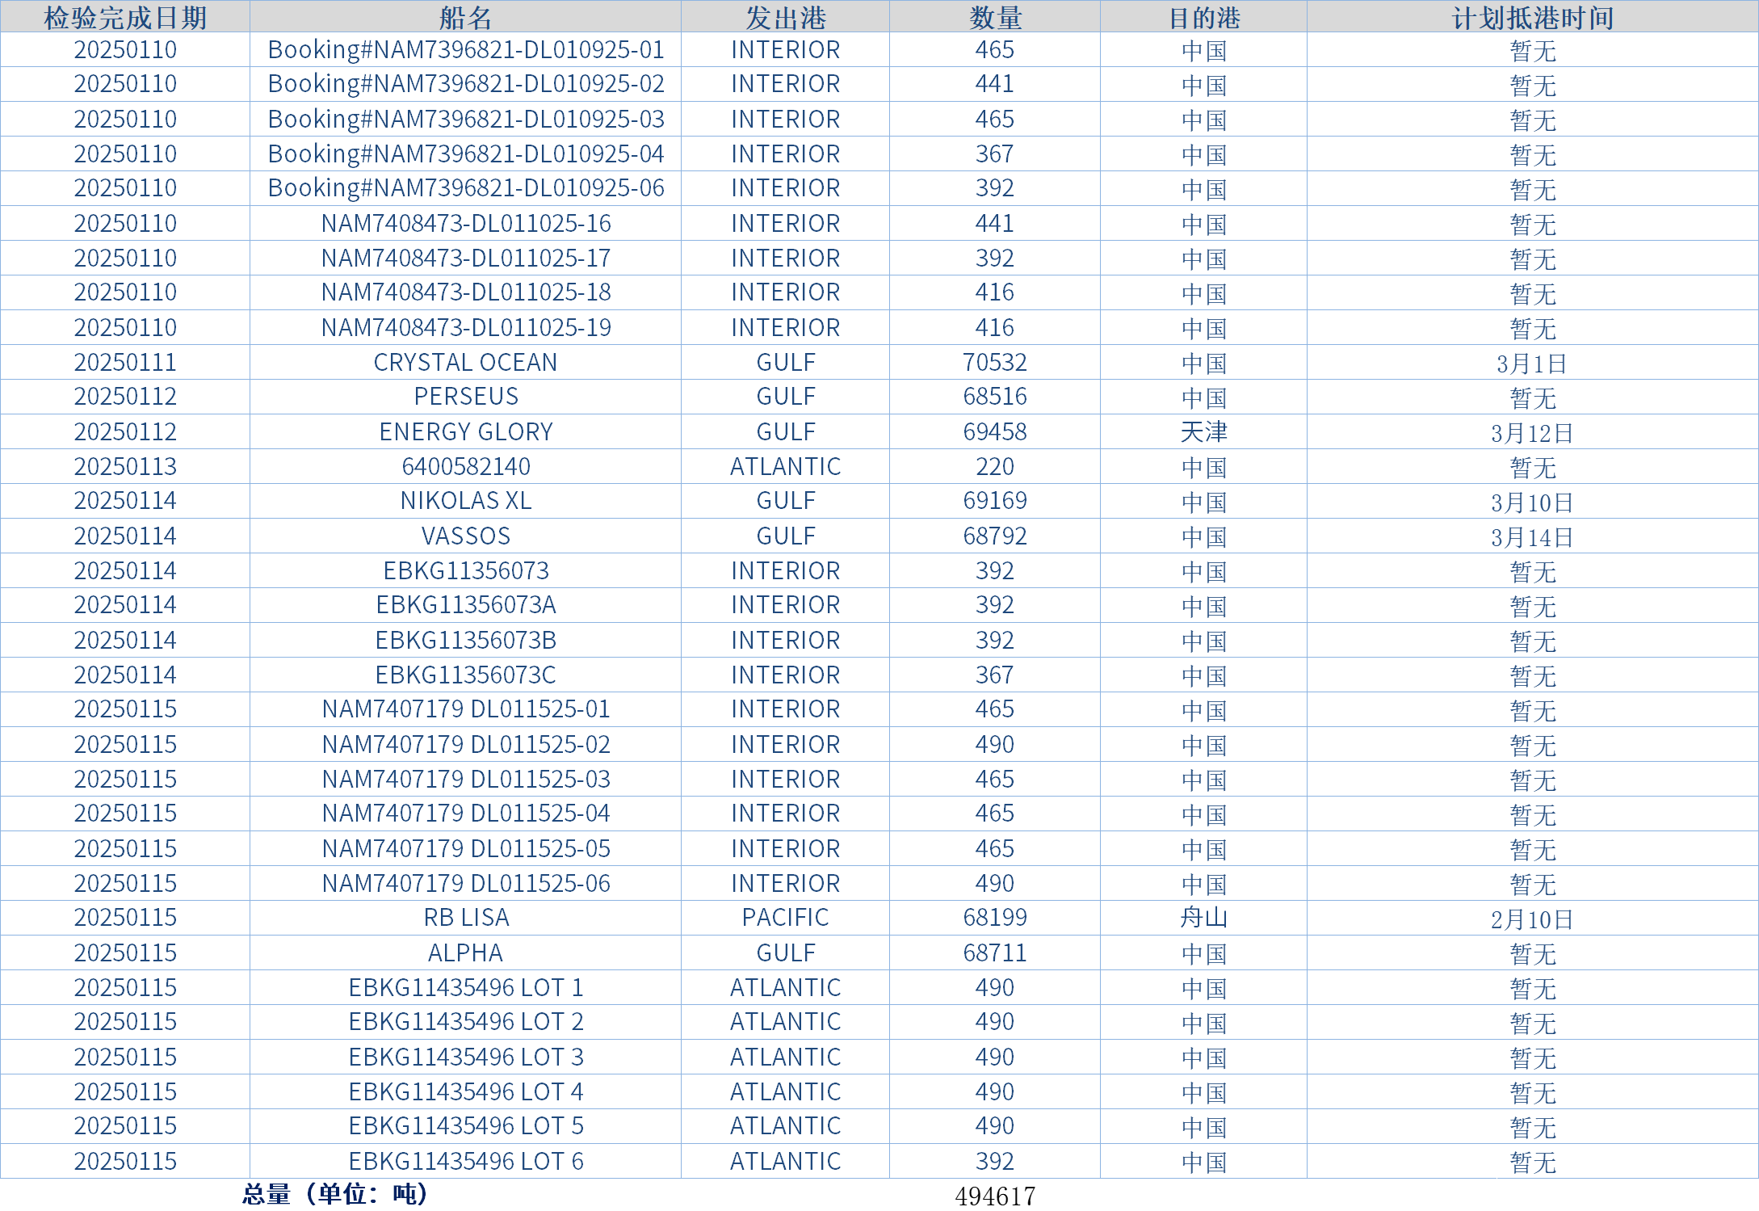Click the total value 494617
The width and height of the screenshot is (1759, 1211).
click(995, 1196)
